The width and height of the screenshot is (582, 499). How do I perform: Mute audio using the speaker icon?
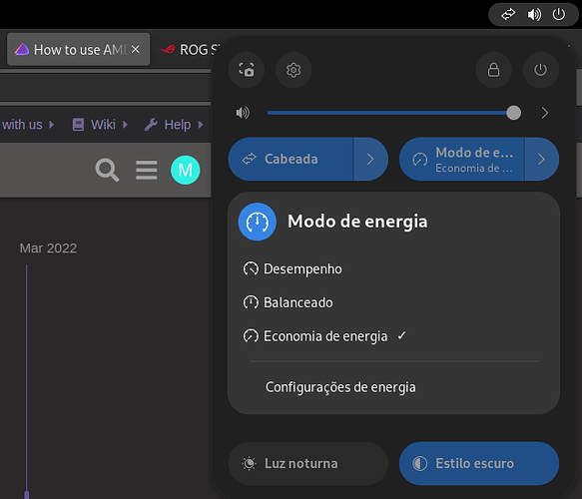coord(243,113)
